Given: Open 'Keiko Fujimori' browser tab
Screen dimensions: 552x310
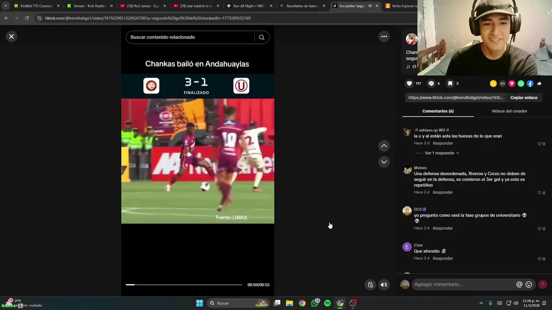Looking at the screenshot, I should click(401, 6).
